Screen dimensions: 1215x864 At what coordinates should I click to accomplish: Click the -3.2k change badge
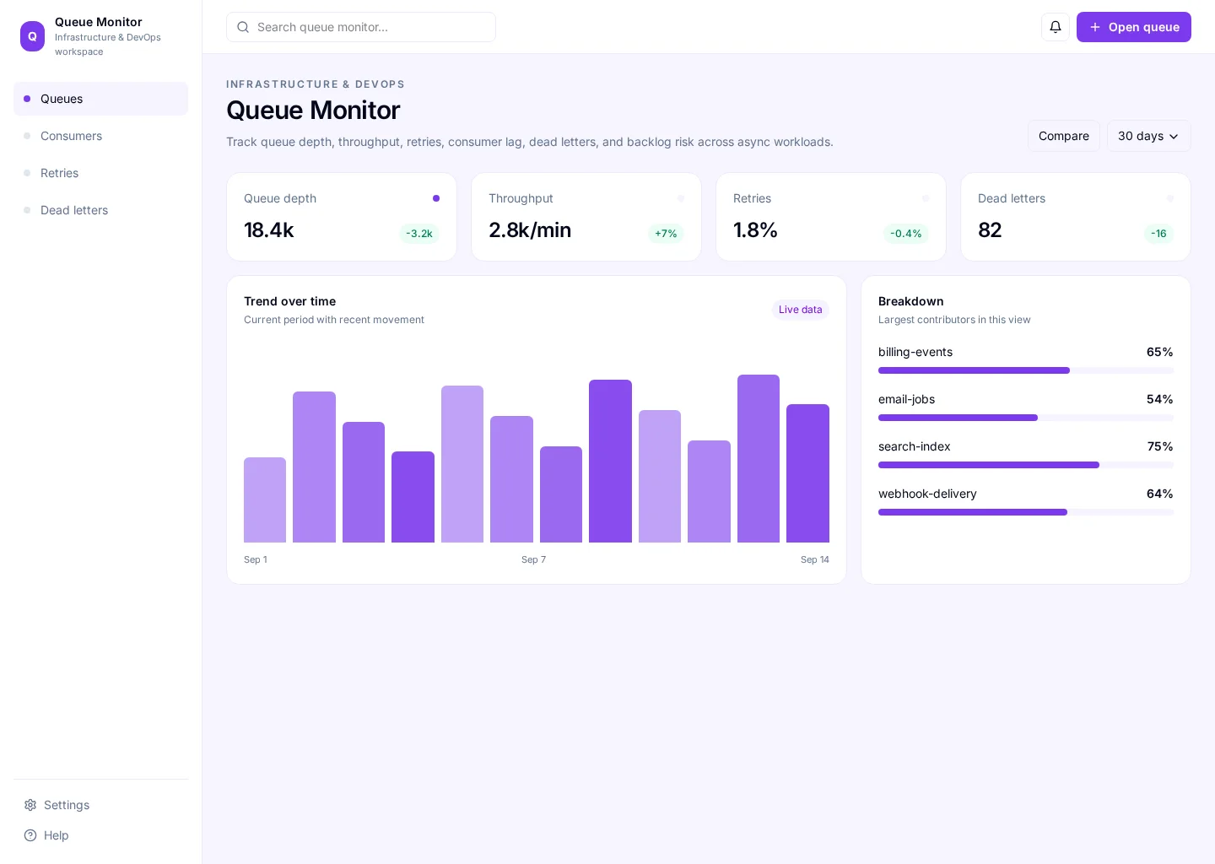pos(419,234)
